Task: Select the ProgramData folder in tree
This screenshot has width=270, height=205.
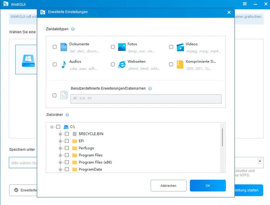Action: click(x=90, y=169)
